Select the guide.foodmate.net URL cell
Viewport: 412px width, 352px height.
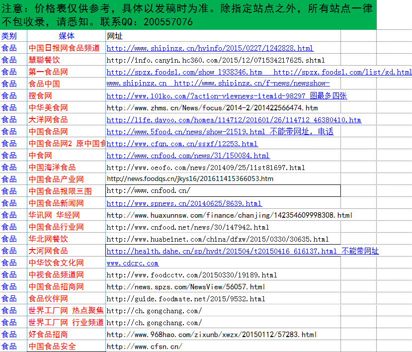pyautogui.click(x=223, y=299)
